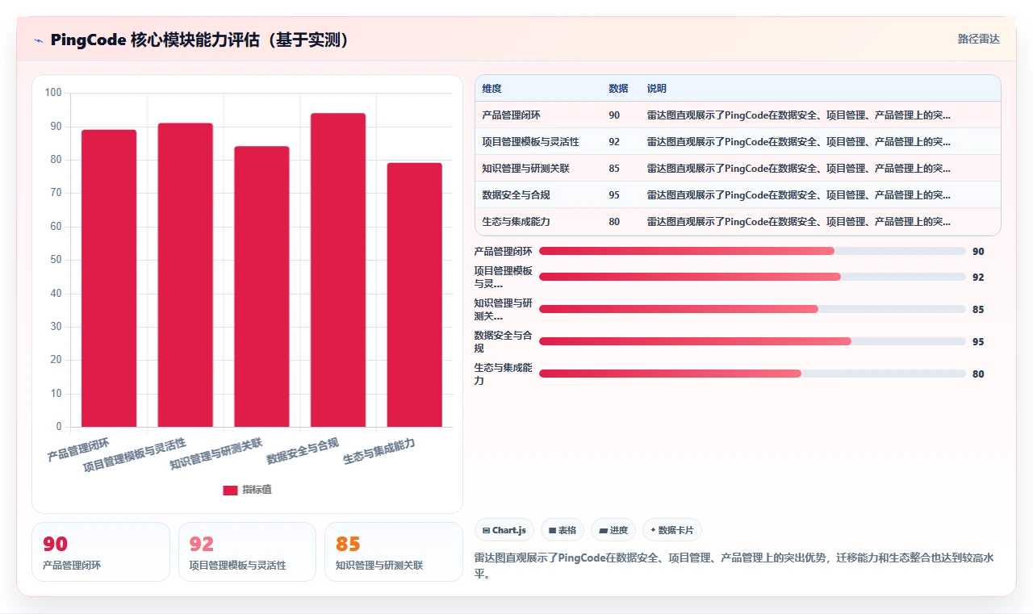1033x614 pixels.
Task: Select the 表格 tag chip
Action: tap(562, 530)
